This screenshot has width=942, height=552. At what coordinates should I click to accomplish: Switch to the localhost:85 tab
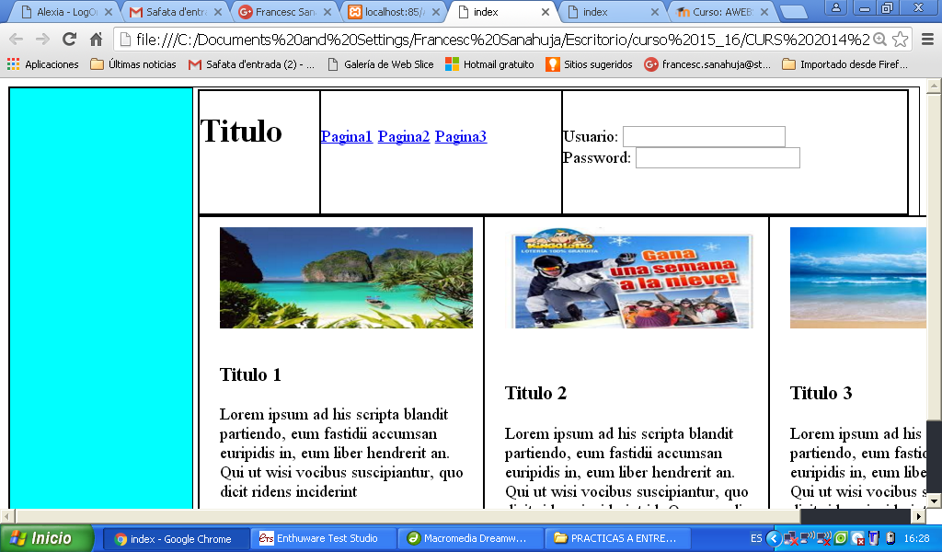tap(393, 12)
